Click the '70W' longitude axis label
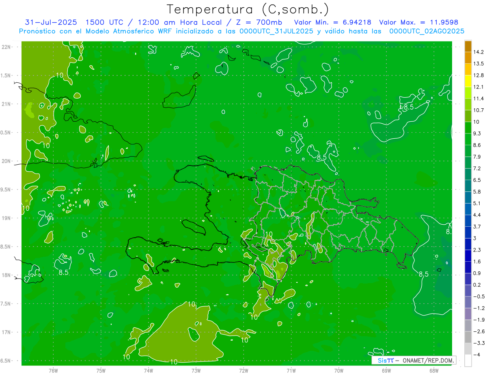 (x=338, y=371)
